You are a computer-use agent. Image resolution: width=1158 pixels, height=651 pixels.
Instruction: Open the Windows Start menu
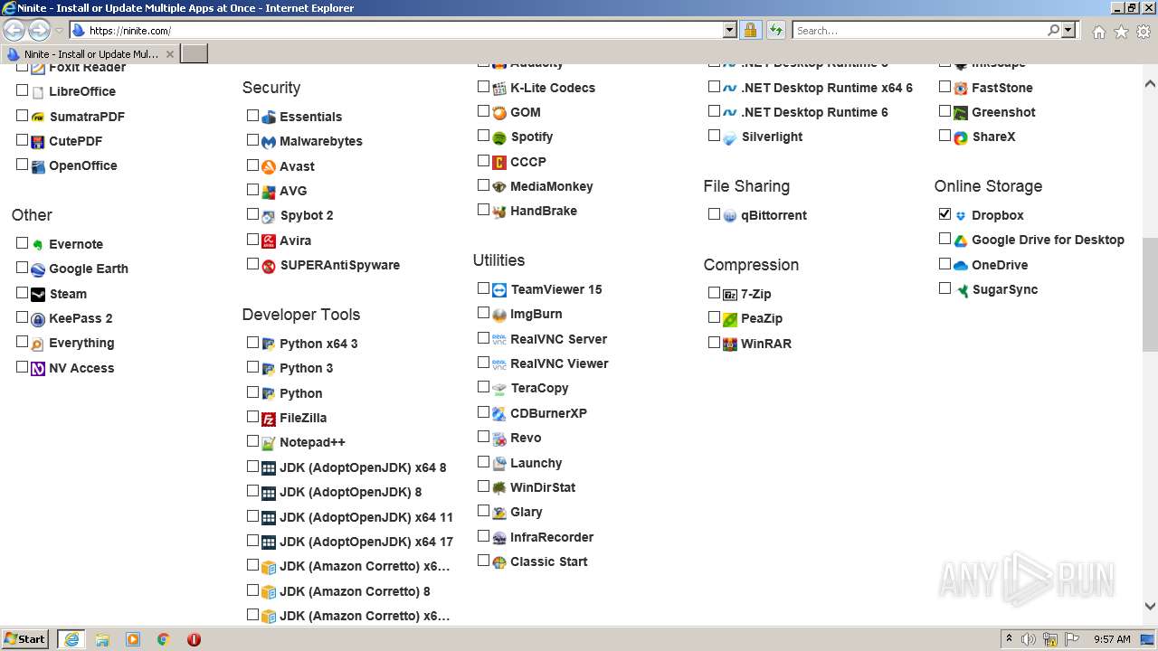click(x=25, y=639)
